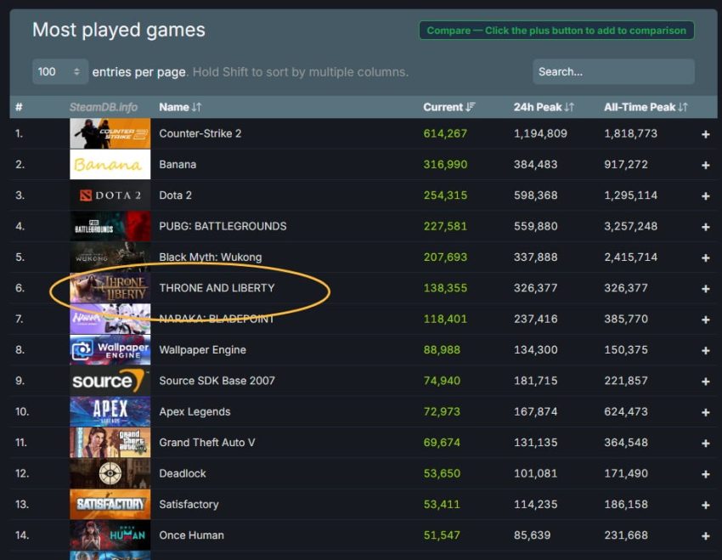Open the entries per page dropdown
The image size is (722, 560).
pos(59,71)
